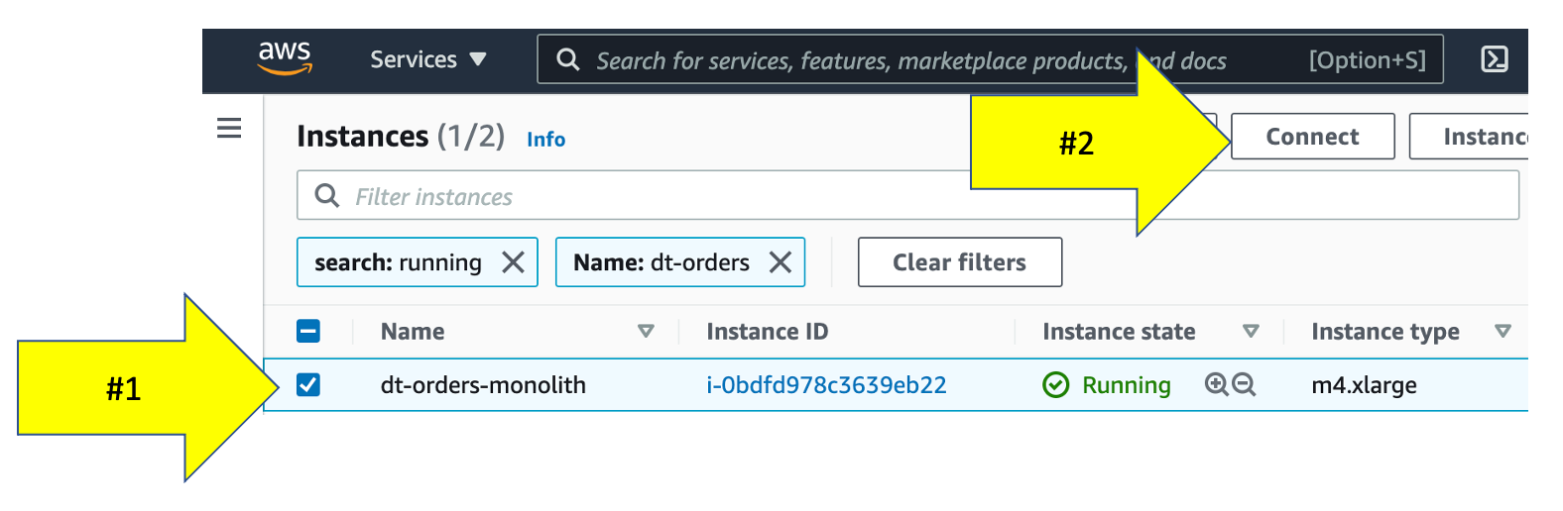
Task: Expand the Instance state column sort arrow
Action: [x=1251, y=332]
